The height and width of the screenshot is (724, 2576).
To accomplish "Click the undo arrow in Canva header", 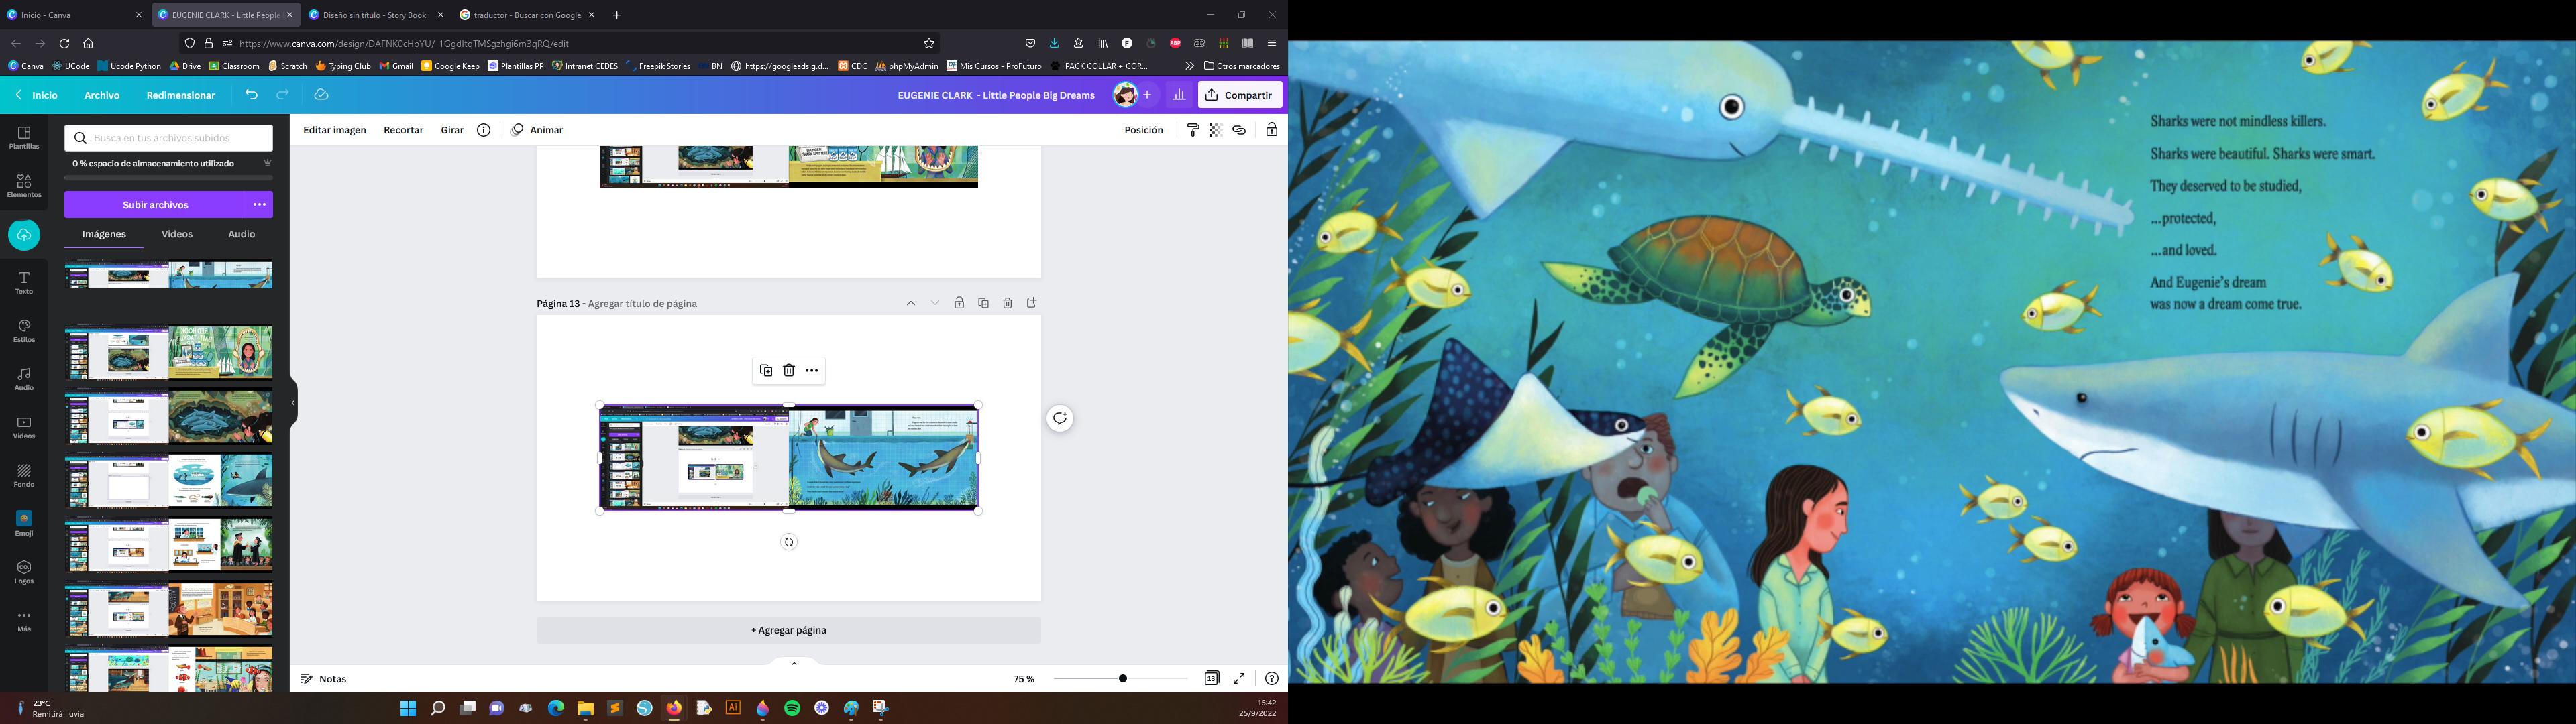I will 251,95.
